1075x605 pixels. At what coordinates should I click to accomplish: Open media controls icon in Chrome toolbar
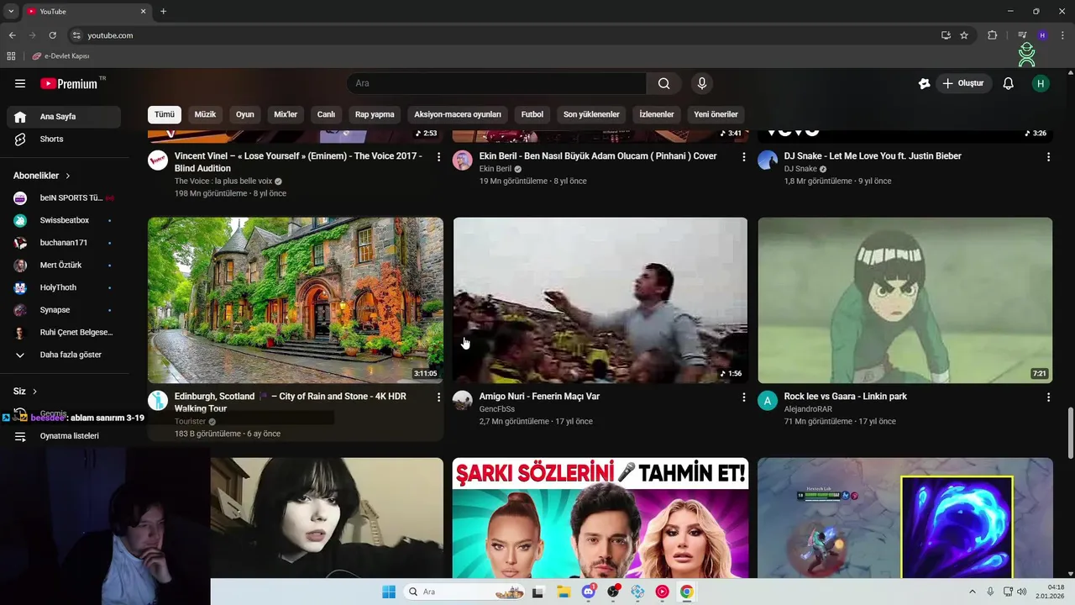coord(1022,35)
